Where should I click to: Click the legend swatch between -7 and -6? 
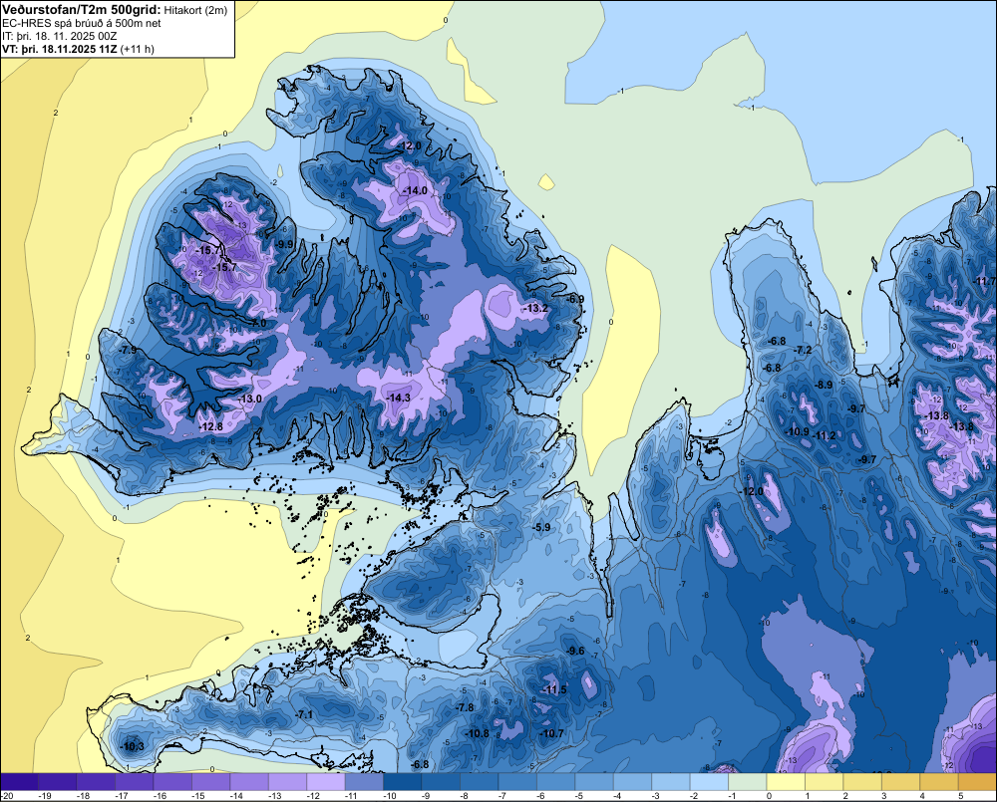pos(517,781)
